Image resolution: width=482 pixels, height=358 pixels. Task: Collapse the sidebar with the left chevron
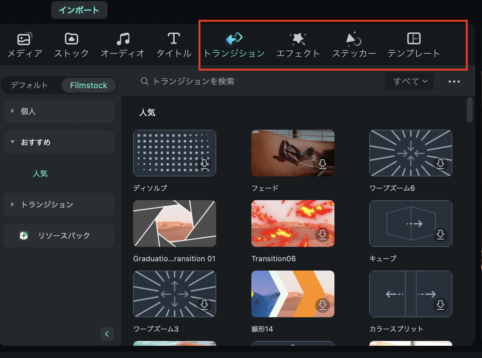point(107,334)
